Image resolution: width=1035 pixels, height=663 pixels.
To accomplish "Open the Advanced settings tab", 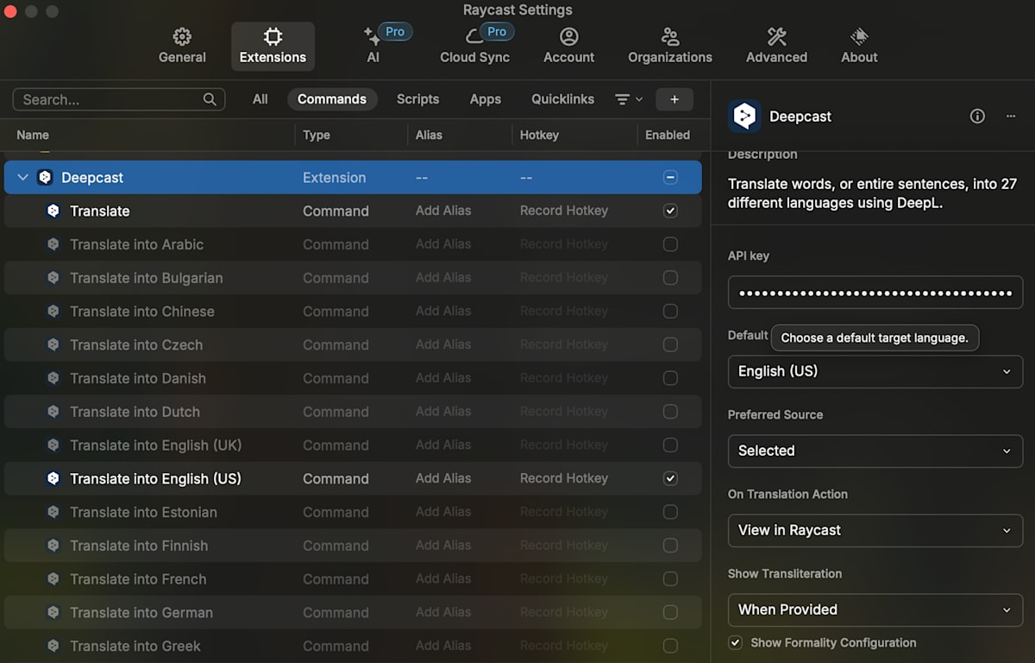I will click(x=776, y=46).
